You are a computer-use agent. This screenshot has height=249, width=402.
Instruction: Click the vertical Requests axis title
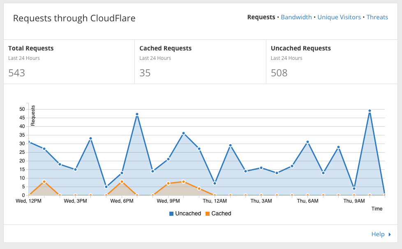pyautogui.click(x=33, y=116)
